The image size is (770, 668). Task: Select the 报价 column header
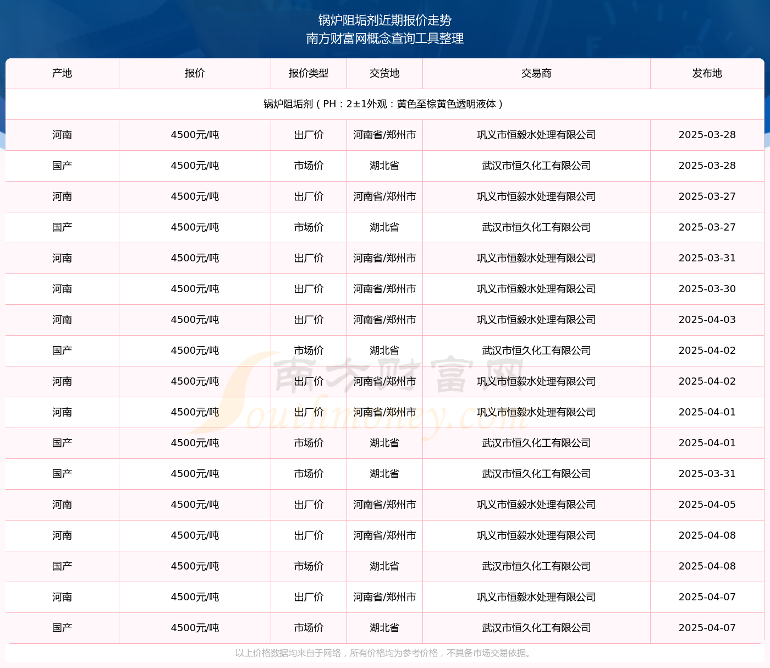(x=195, y=73)
